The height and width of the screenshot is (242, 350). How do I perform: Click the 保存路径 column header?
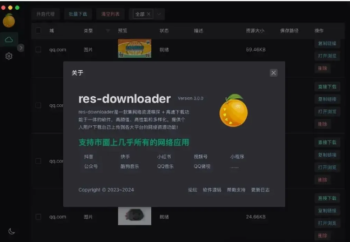tap(290, 31)
